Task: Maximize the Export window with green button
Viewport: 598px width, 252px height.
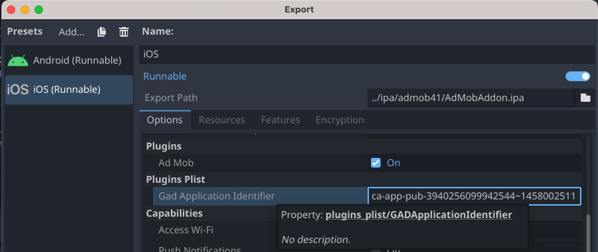Action: coord(39,10)
